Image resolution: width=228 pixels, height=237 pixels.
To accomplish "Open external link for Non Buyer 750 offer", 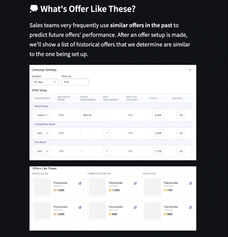I will [190, 183].
